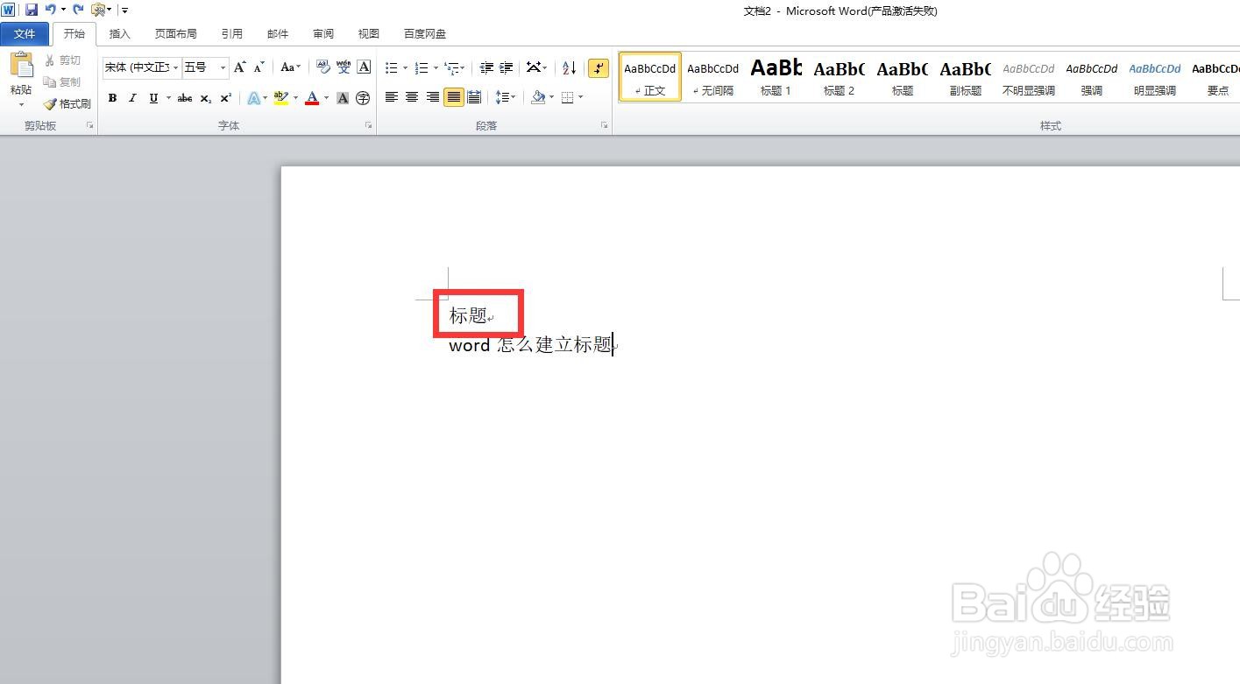Apply the 明显强调 (Intense Emphasis) style
The height and width of the screenshot is (684, 1240).
[x=1155, y=77]
